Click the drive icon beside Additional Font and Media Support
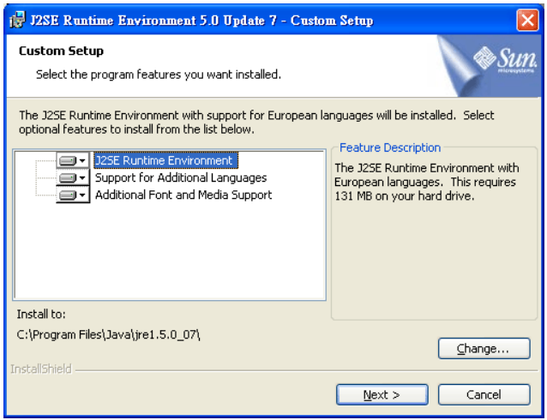547x420 pixels. 68,195
